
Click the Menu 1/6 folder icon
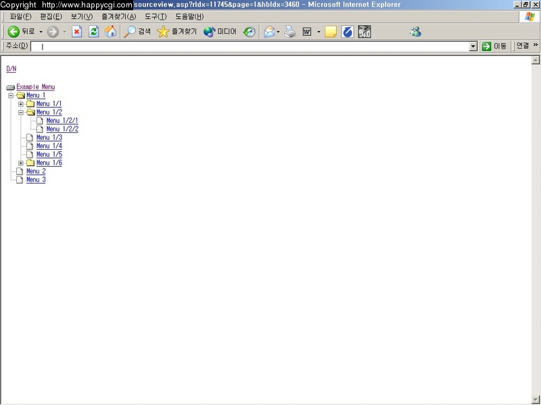tap(30, 163)
